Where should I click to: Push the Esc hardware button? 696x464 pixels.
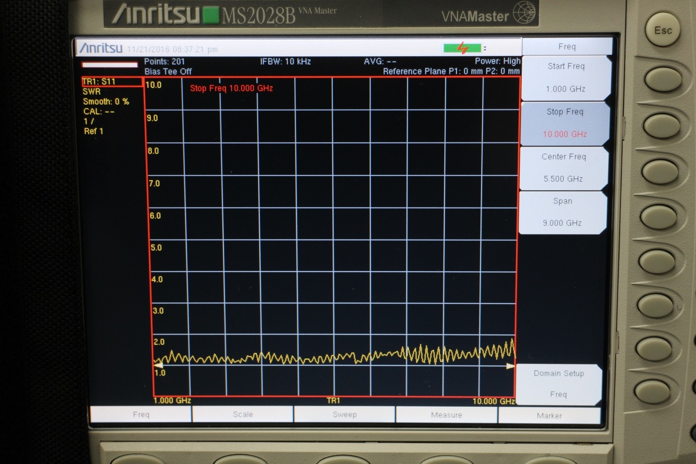[x=663, y=31]
